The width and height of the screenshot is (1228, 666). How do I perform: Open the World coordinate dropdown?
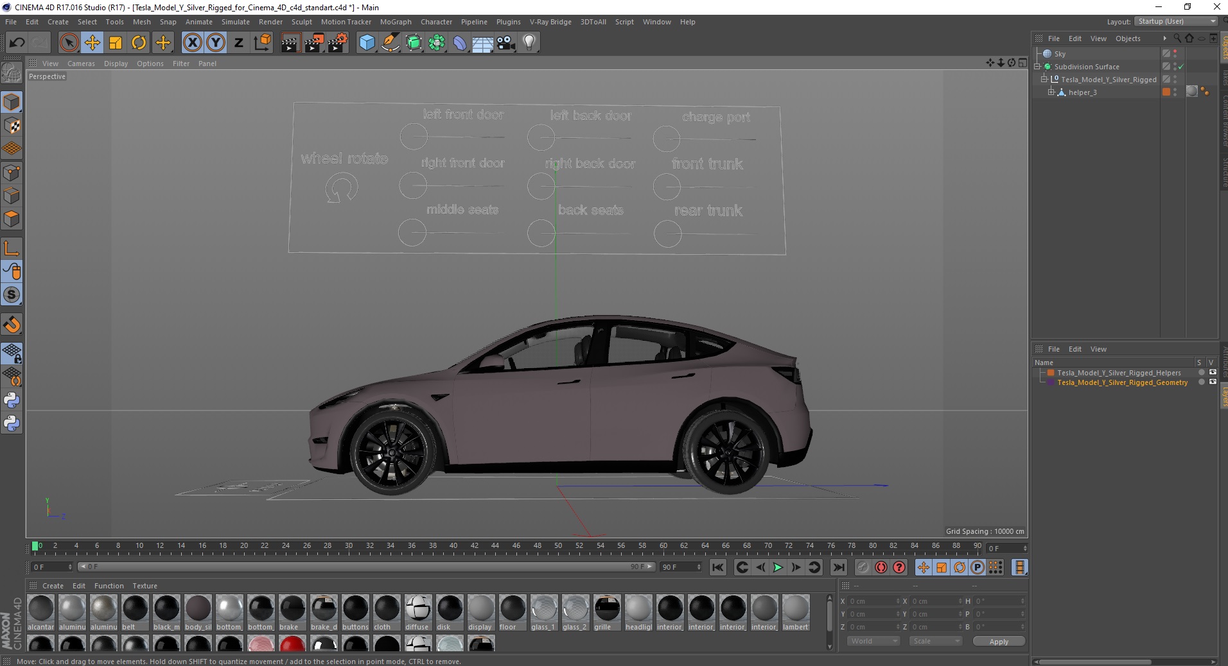pos(873,641)
